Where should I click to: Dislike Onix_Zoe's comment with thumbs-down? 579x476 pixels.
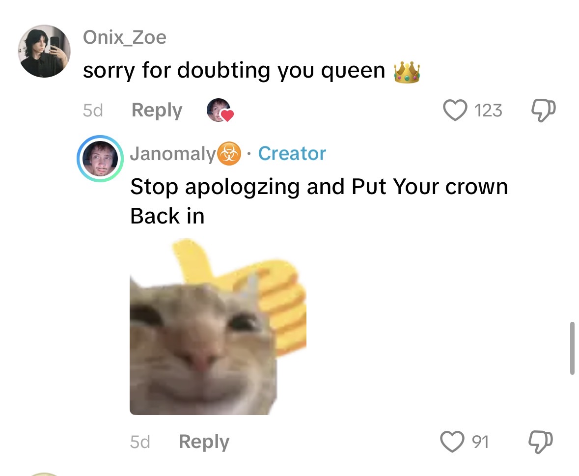[543, 110]
